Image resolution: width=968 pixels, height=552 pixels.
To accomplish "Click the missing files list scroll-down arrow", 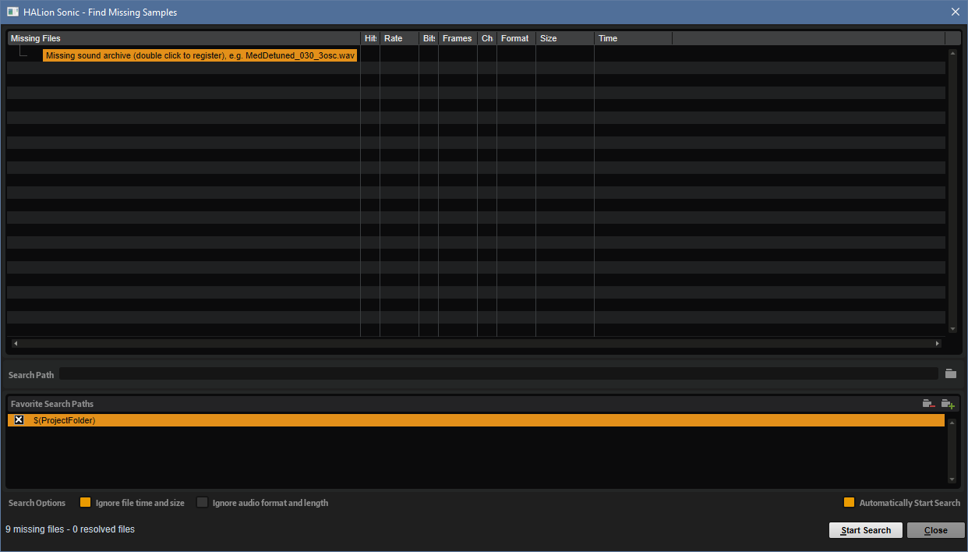I will click(952, 329).
